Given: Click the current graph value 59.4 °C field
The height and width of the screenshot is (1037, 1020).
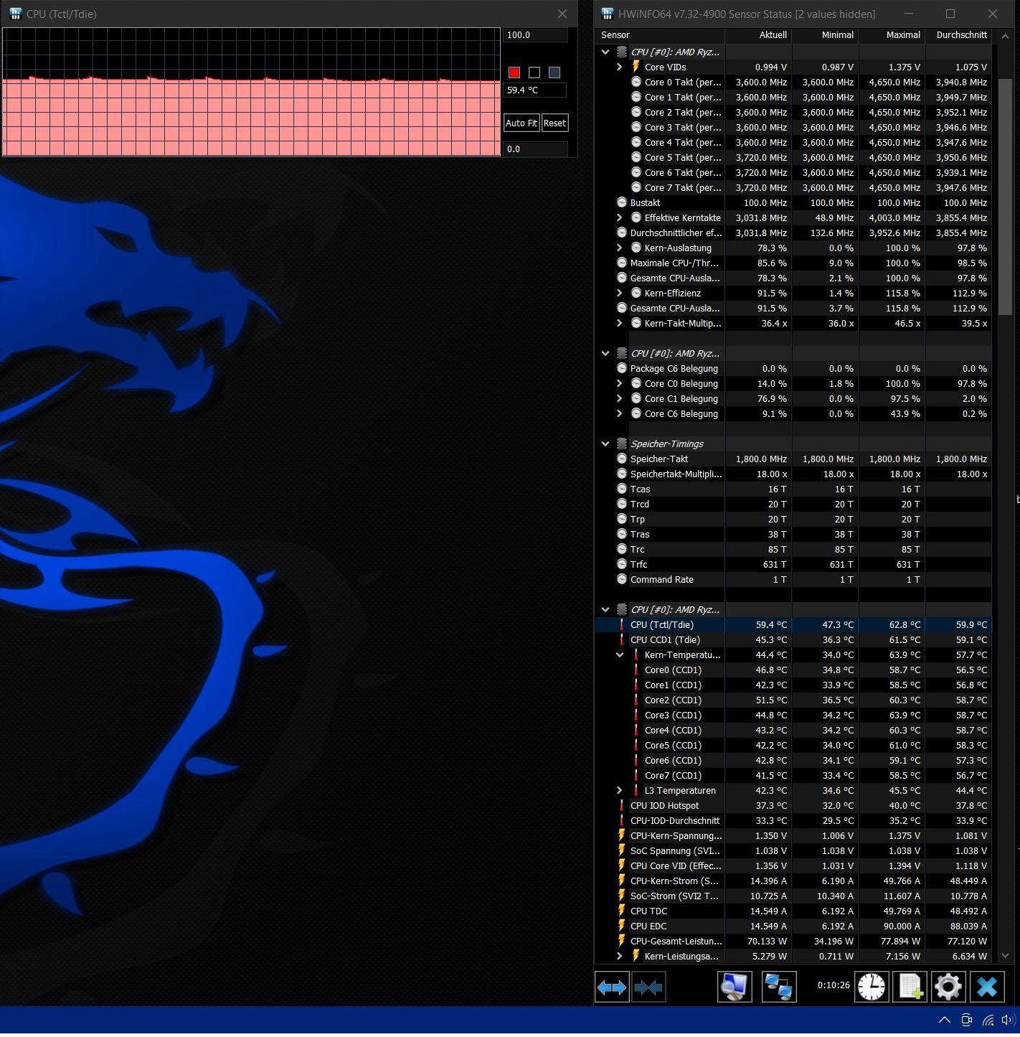Looking at the screenshot, I should pyautogui.click(x=535, y=90).
